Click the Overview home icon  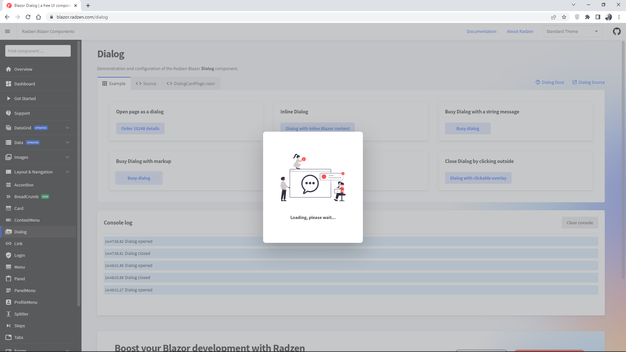(8, 69)
